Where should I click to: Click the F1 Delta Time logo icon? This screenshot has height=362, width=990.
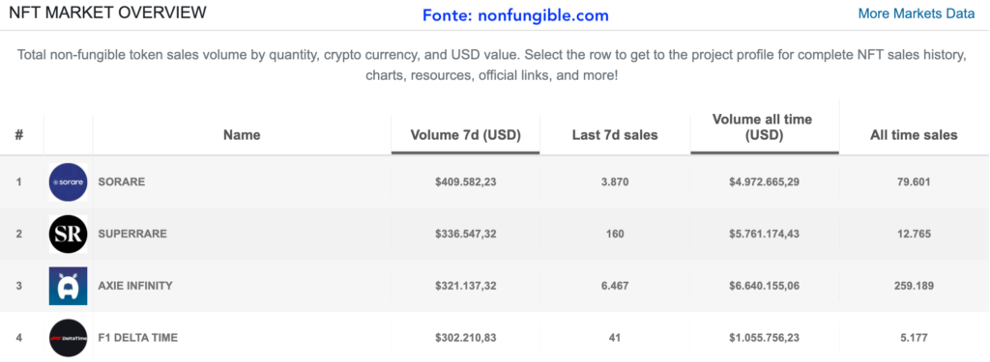pyautogui.click(x=69, y=338)
